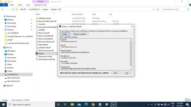Viewport: 191px width, 107px height.
Task: Select 'Local Disk (C:)' in breadcrumb
Action: [34, 9]
